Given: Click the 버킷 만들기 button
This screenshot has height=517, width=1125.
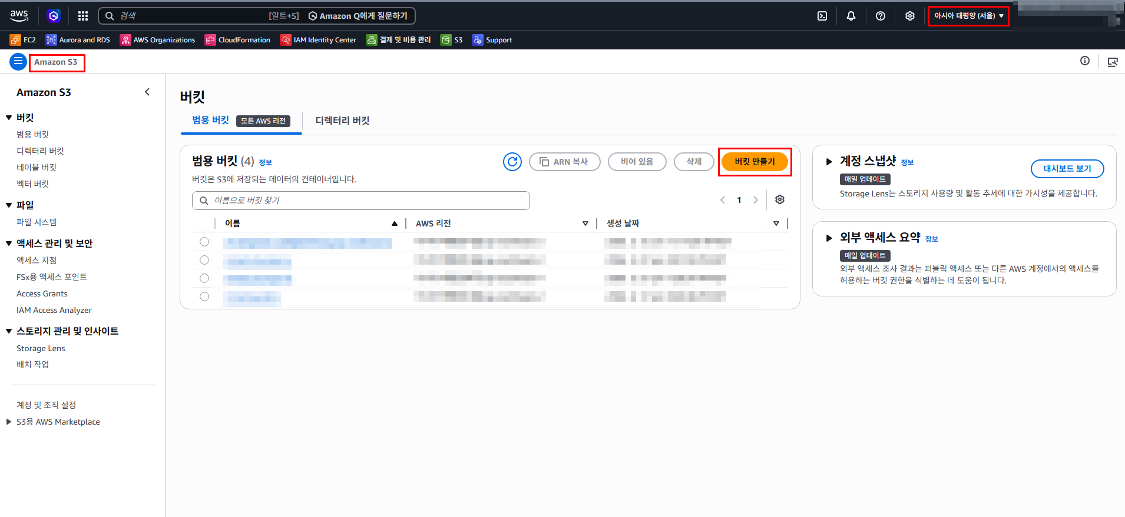Looking at the screenshot, I should [x=755, y=162].
